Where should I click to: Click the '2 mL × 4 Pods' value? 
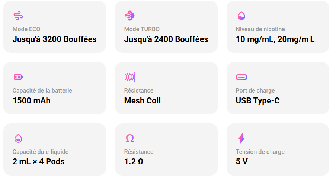(x=38, y=162)
